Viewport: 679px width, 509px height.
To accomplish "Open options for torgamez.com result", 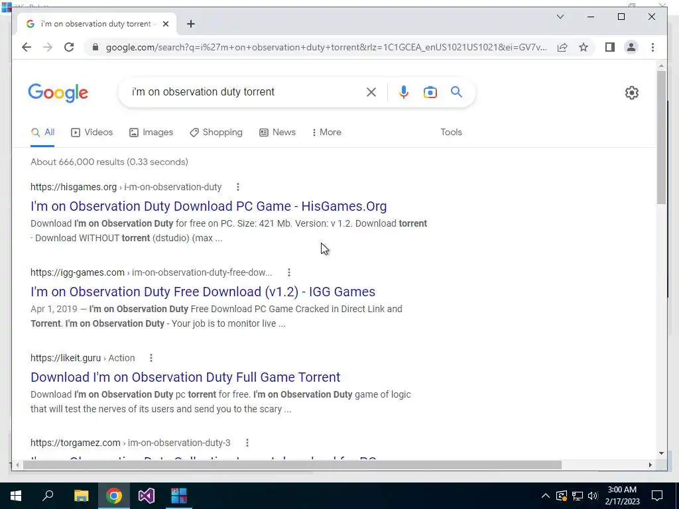I will 247,443.
